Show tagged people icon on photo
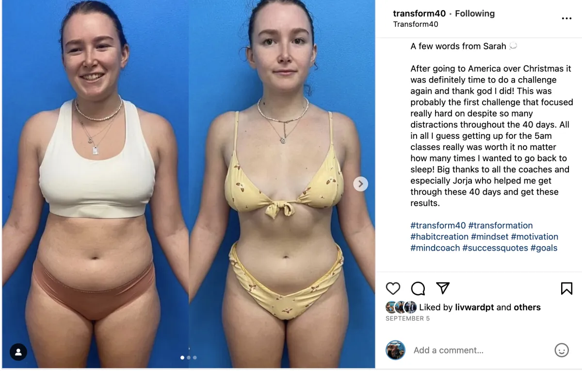The height and width of the screenshot is (371, 582). click(18, 352)
